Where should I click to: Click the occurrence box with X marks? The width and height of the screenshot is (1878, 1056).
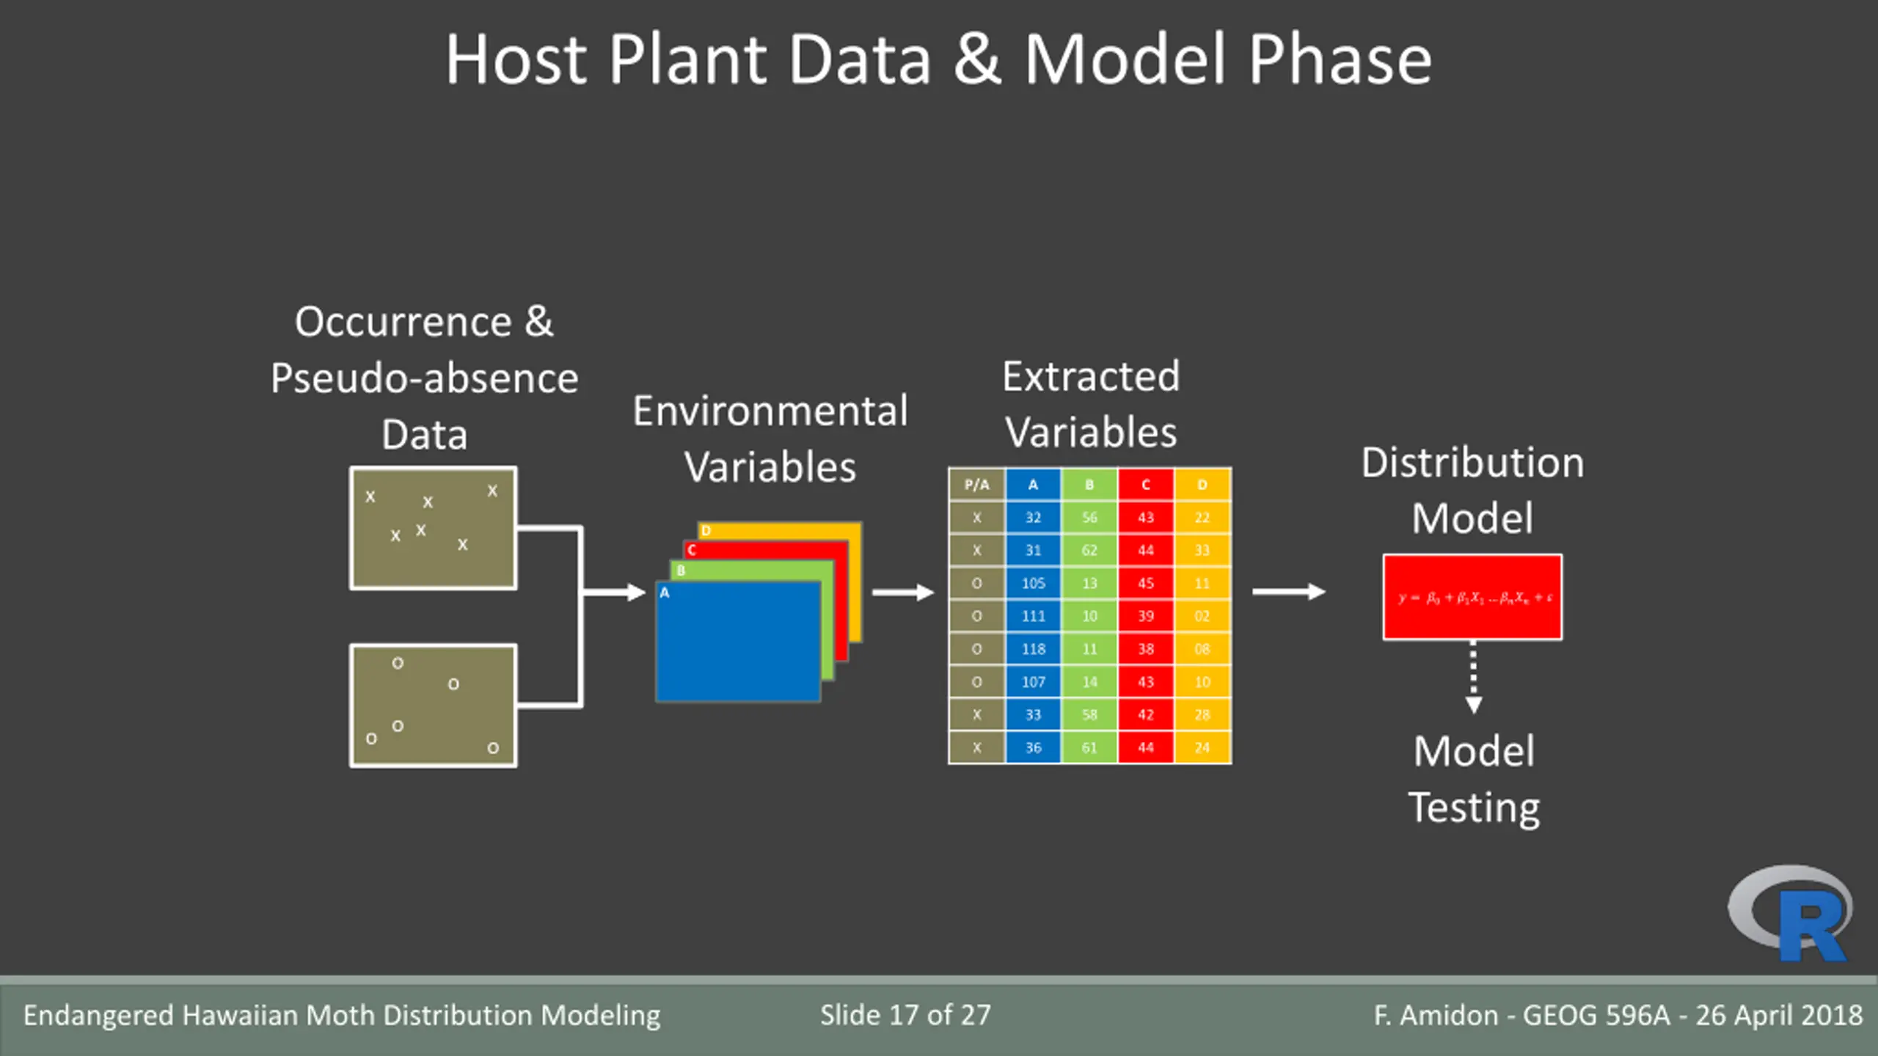(x=434, y=528)
